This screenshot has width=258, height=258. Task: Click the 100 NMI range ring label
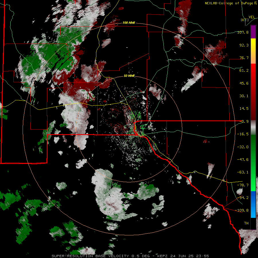tap(129, 23)
